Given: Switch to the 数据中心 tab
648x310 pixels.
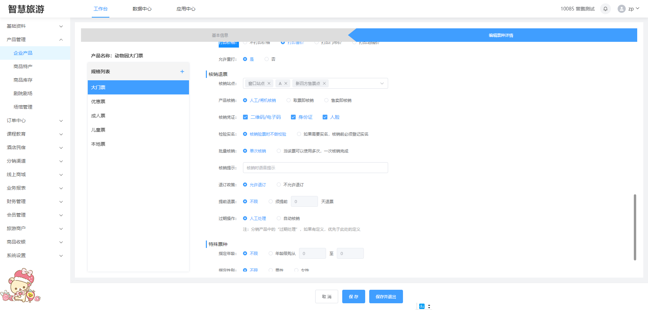Looking at the screenshot, I should [142, 9].
